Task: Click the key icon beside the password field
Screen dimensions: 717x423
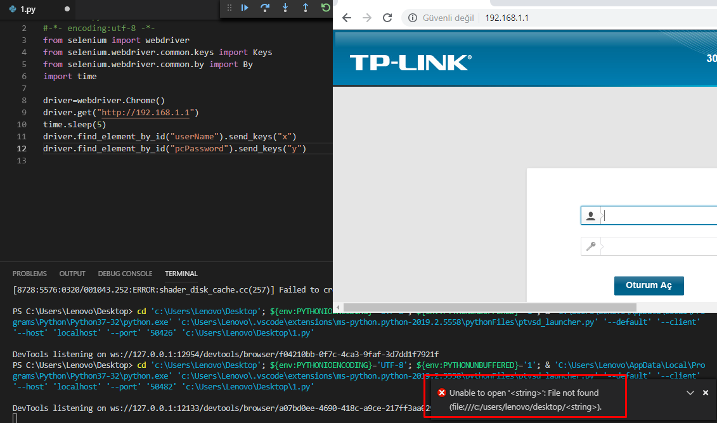Action: click(x=591, y=247)
